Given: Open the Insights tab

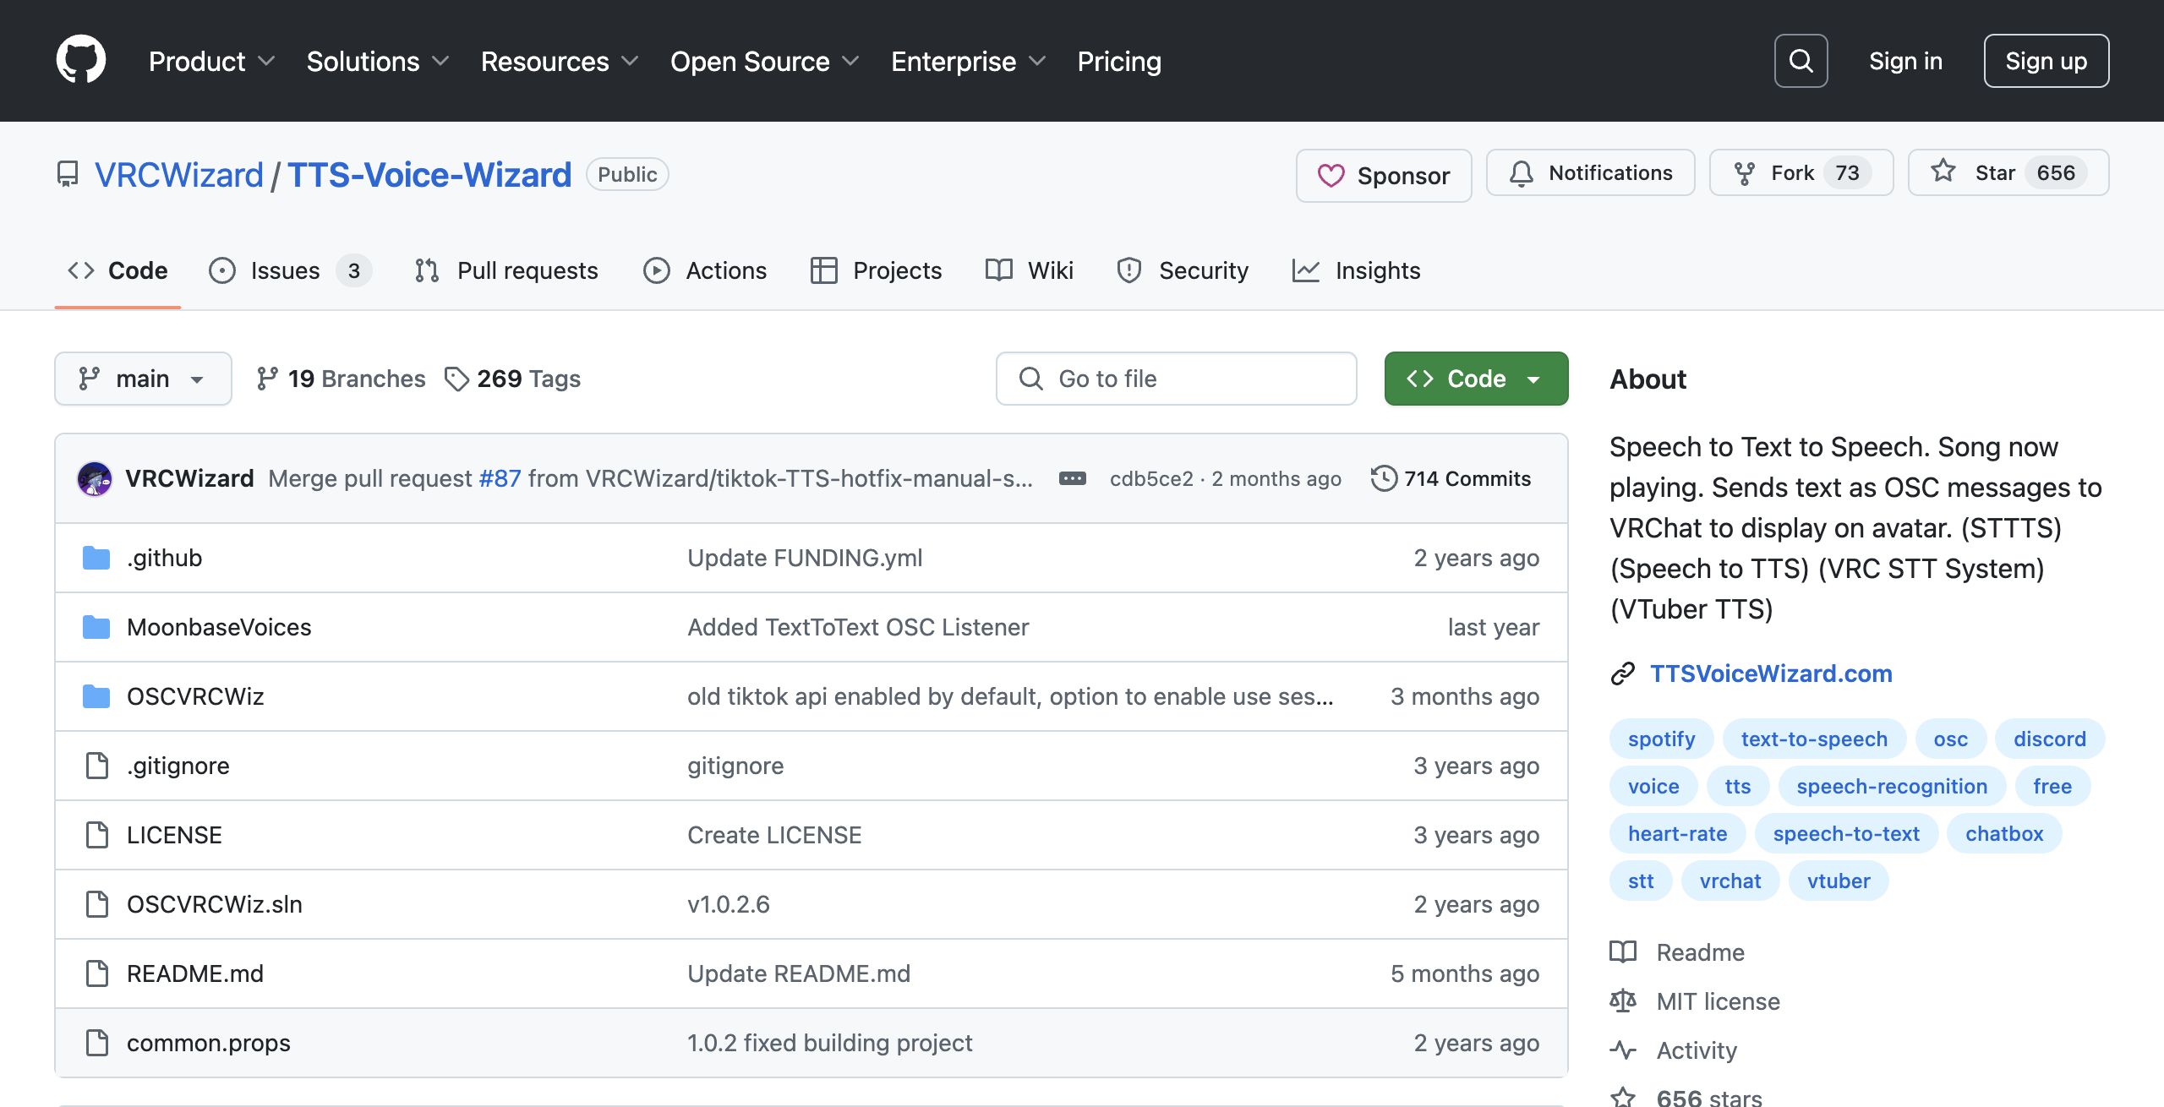Looking at the screenshot, I should [1356, 270].
